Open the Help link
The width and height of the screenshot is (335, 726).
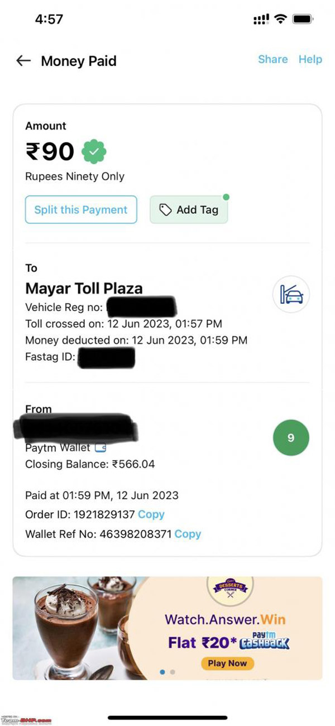tap(310, 59)
